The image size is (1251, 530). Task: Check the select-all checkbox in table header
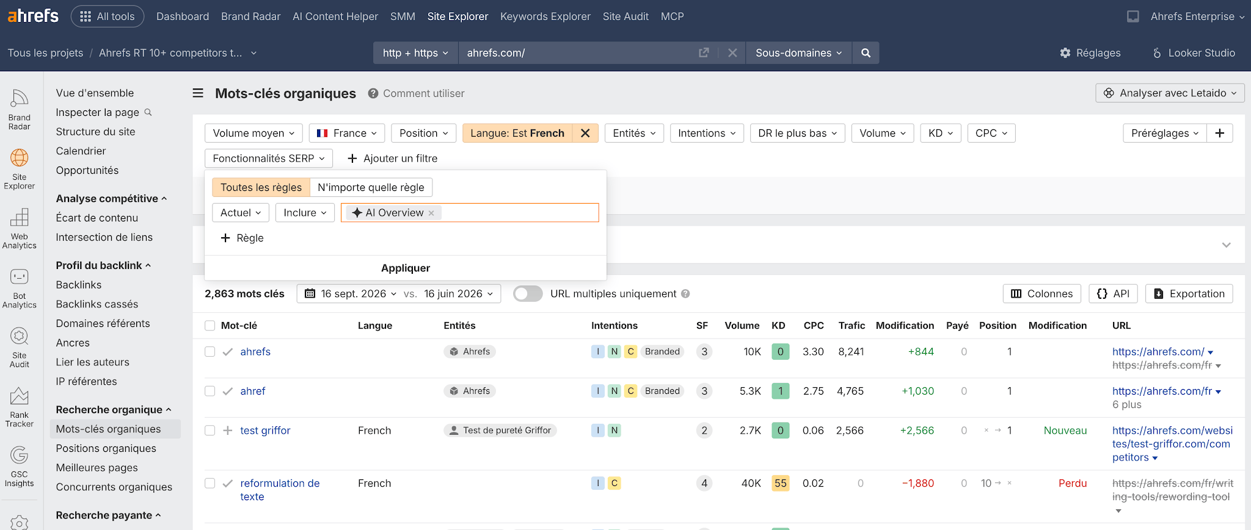tap(210, 326)
